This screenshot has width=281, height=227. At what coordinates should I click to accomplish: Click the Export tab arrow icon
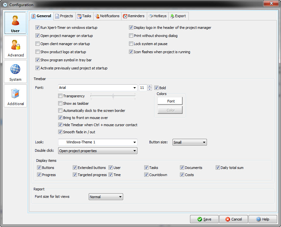(172, 16)
